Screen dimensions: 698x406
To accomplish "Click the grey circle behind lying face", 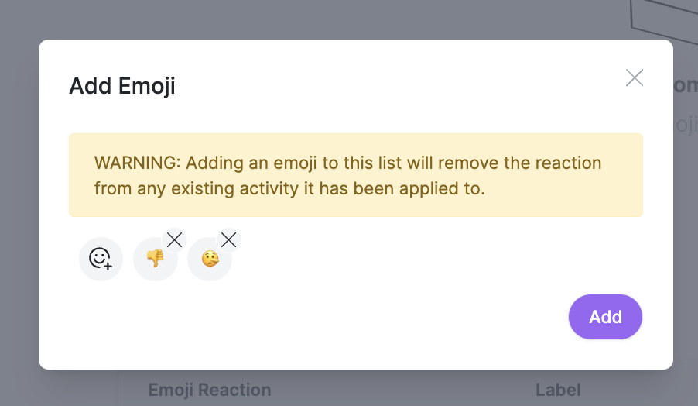I will pyautogui.click(x=210, y=259).
